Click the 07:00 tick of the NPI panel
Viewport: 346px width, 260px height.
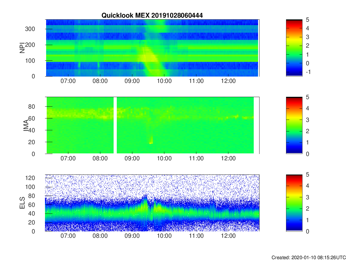(x=68, y=81)
